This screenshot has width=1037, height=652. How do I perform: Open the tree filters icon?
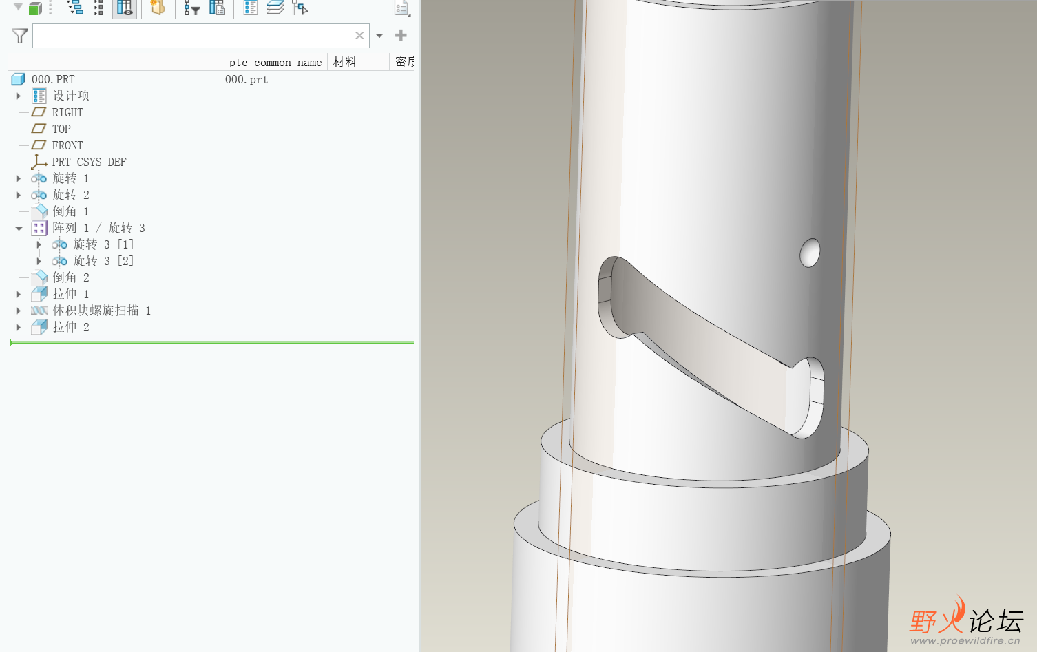tap(192, 8)
